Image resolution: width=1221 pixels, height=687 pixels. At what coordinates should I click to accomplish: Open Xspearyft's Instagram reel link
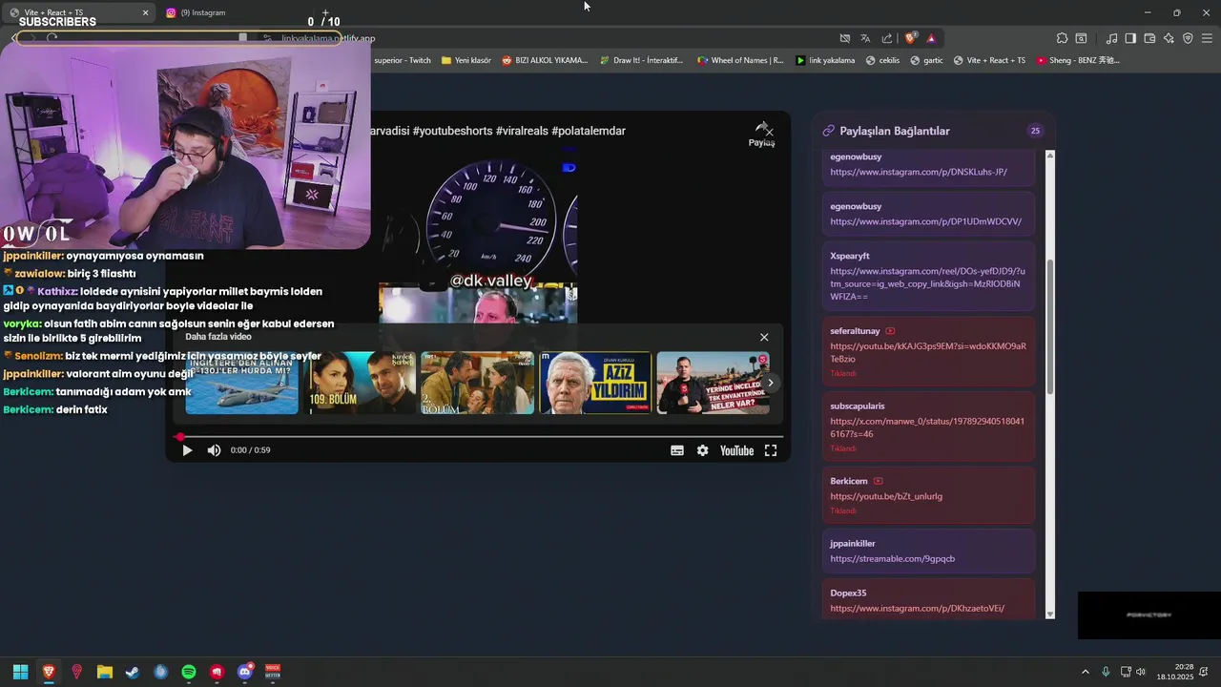point(927,283)
